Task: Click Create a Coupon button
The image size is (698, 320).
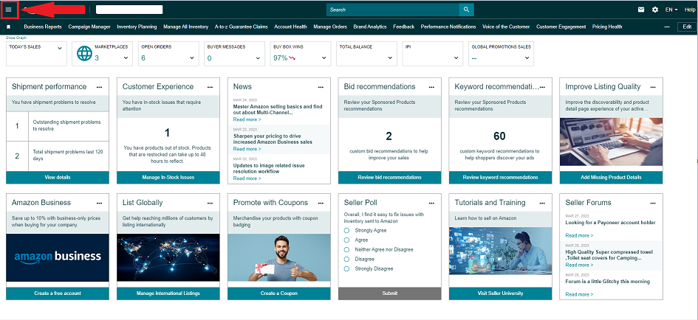Action: pos(279,293)
